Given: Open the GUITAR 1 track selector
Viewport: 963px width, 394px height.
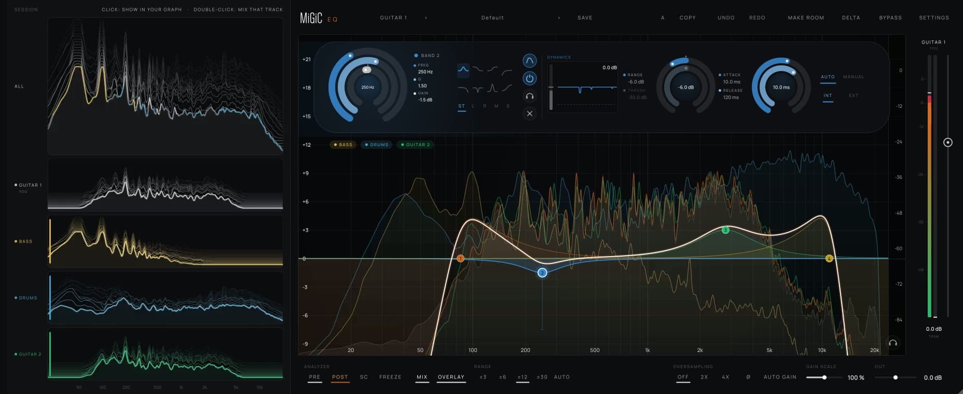Looking at the screenshot, I should (x=393, y=18).
